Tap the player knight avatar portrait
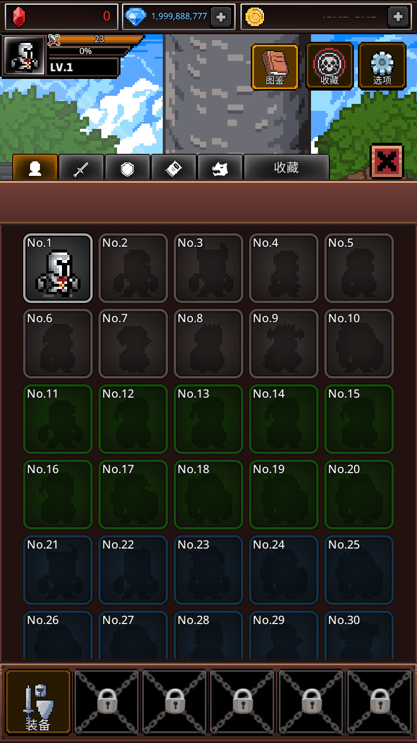Viewport: 417px width, 743px height. [x=24, y=56]
